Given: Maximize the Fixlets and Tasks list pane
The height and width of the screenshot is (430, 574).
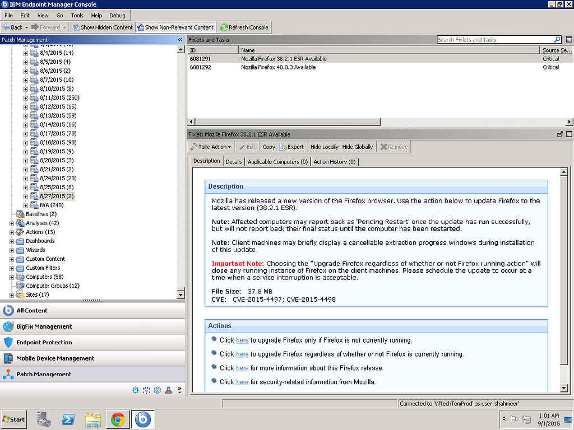Looking at the screenshot, I should [569, 40].
